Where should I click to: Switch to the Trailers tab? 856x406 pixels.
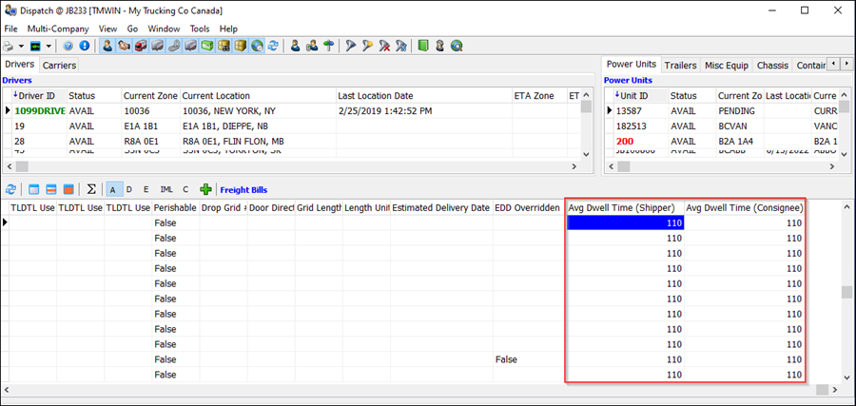pos(680,66)
